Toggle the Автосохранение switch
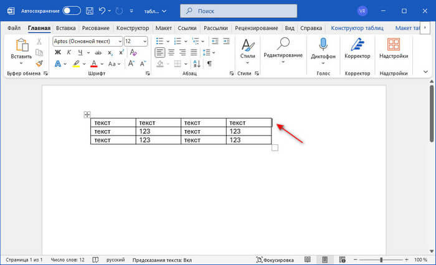This screenshot has width=436, height=265. pos(72,11)
